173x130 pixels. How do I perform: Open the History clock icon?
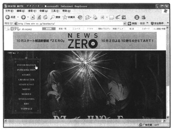coord(80,17)
